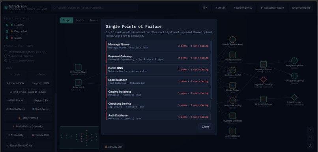Image resolution: width=318 pixels, height=152 pixels.
Task: Open the ⌘K command palette button
Action: pos(205,8)
